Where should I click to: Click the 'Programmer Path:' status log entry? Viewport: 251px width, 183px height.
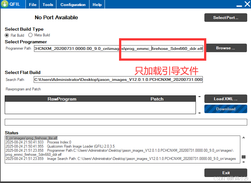pos(120,152)
